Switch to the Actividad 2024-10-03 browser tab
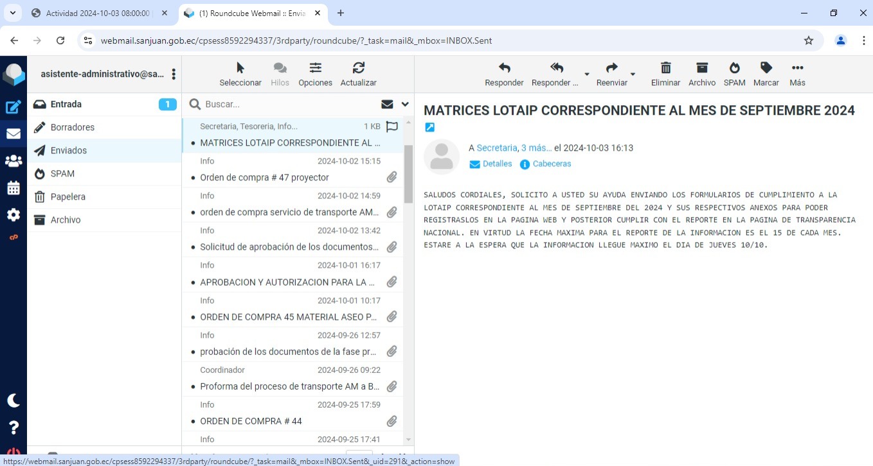The width and height of the screenshot is (873, 466). coord(98,13)
